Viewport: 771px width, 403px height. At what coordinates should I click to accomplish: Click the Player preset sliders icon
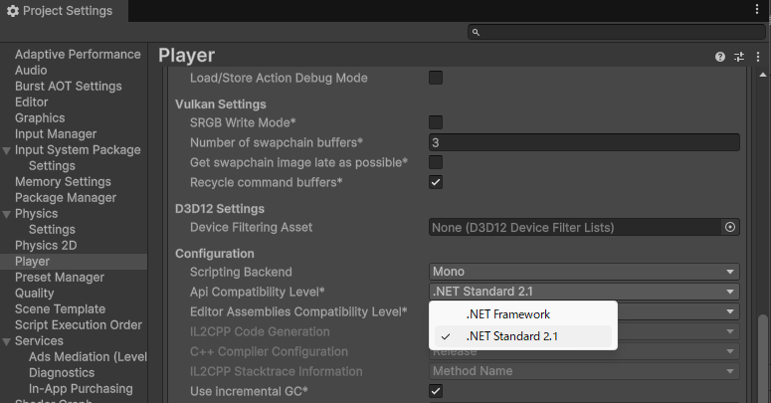pos(739,57)
